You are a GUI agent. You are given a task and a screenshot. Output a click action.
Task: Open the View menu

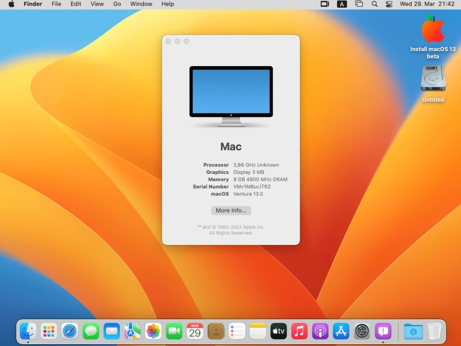pos(97,4)
